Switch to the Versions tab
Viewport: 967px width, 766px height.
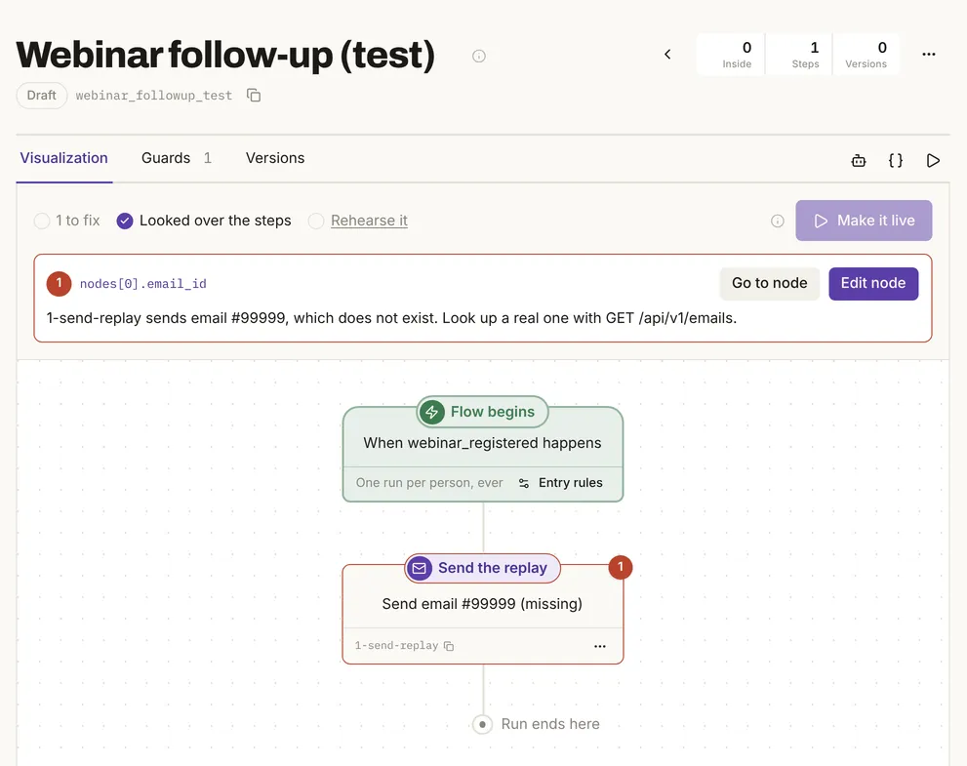point(275,158)
